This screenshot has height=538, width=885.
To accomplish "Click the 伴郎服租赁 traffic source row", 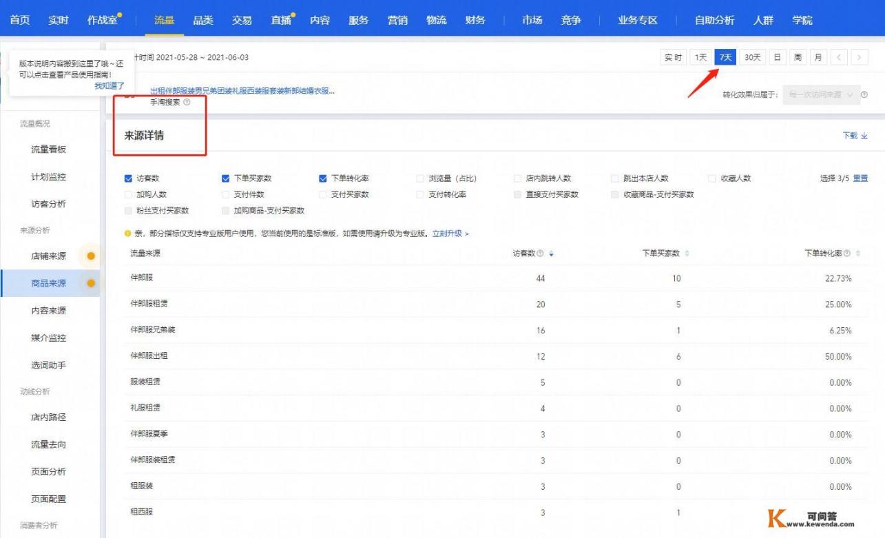I will (x=496, y=304).
